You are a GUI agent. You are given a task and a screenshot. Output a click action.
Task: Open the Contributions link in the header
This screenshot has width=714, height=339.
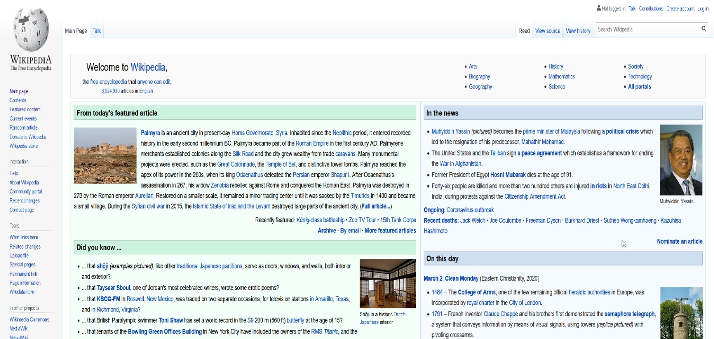coord(651,8)
